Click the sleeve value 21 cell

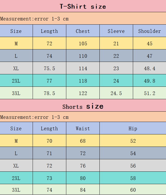pos(116,44)
